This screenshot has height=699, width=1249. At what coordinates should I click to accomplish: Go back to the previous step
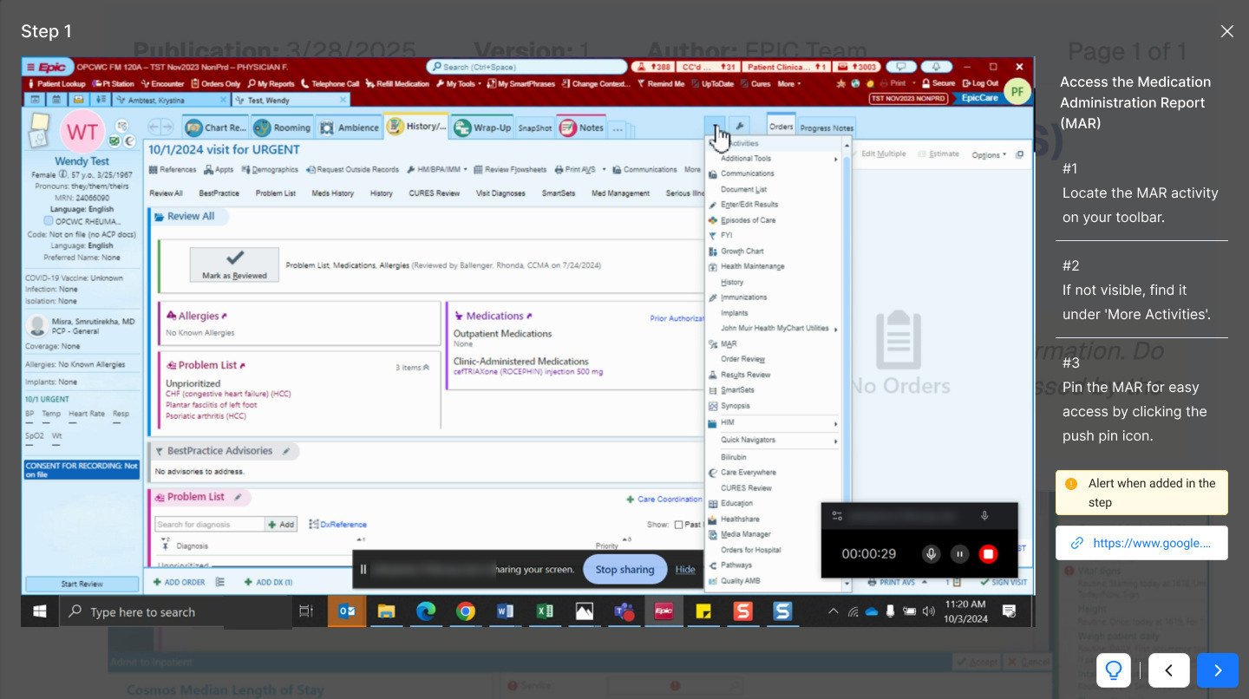coord(1169,670)
